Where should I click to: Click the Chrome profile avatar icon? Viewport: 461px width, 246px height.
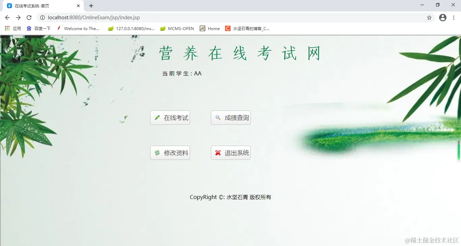[x=442, y=18]
